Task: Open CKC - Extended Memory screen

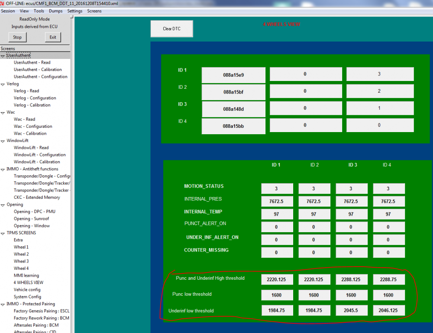Action: point(37,197)
